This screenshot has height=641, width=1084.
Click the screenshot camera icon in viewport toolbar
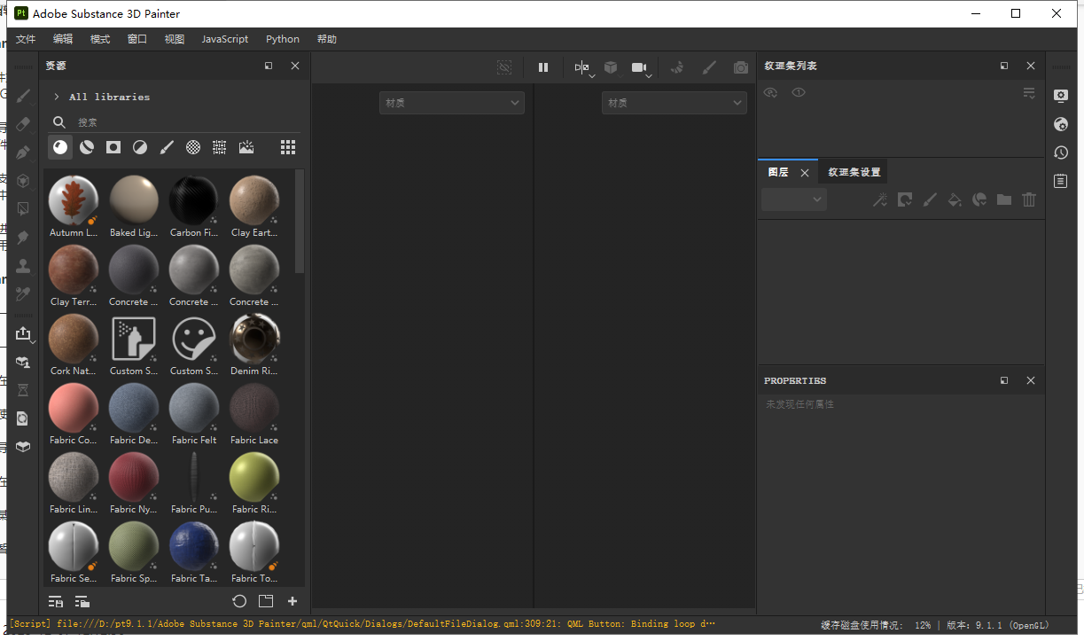click(x=741, y=67)
